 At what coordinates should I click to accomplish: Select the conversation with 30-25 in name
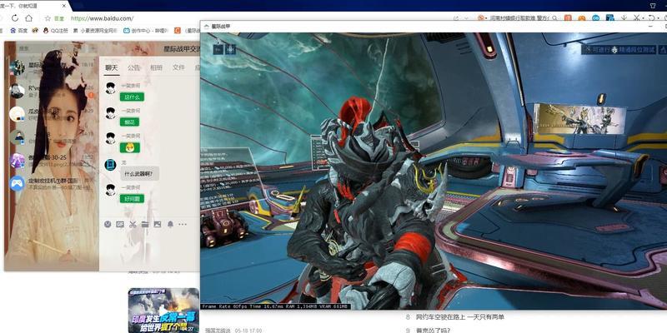52,161
